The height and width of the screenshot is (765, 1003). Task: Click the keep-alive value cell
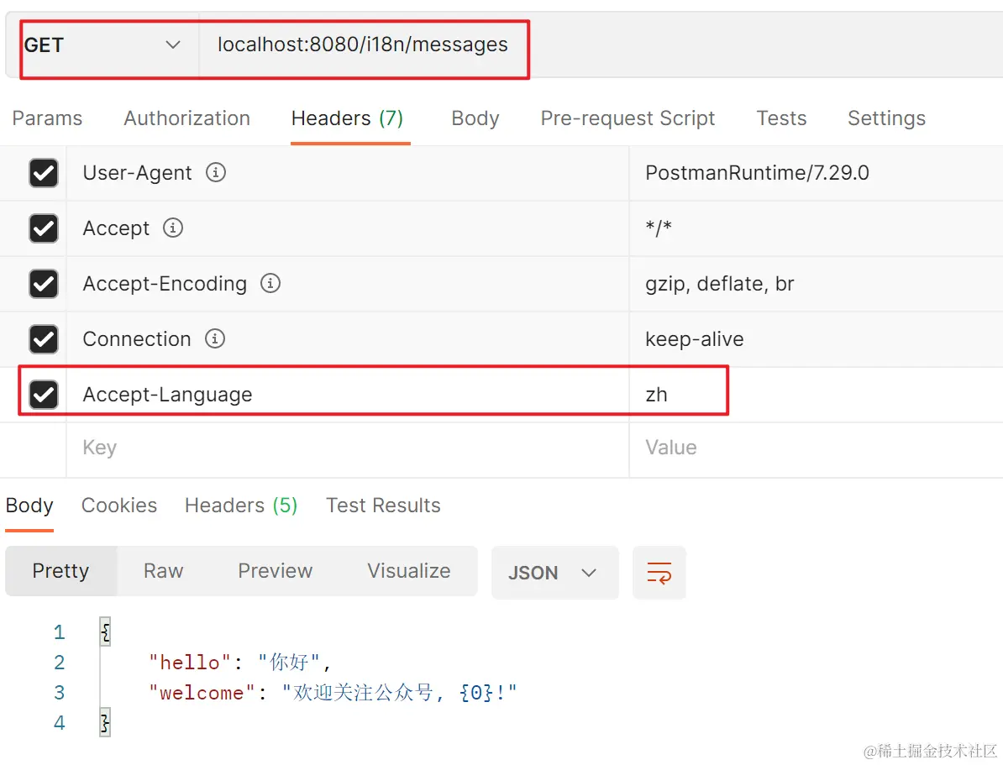pyautogui.click(x=817, y=339)
